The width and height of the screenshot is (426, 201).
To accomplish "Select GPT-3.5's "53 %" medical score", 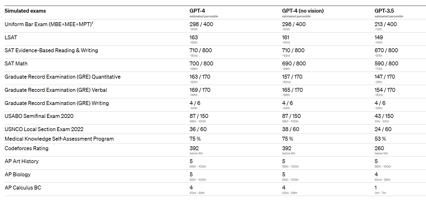I will [x=380, y=139].
